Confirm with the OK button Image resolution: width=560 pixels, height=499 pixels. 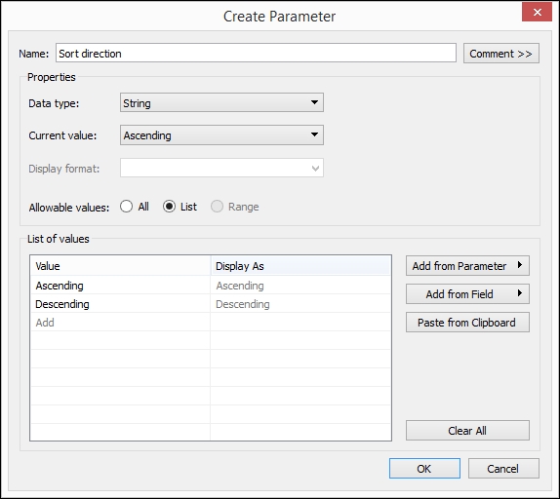click(x=424, y=469)
